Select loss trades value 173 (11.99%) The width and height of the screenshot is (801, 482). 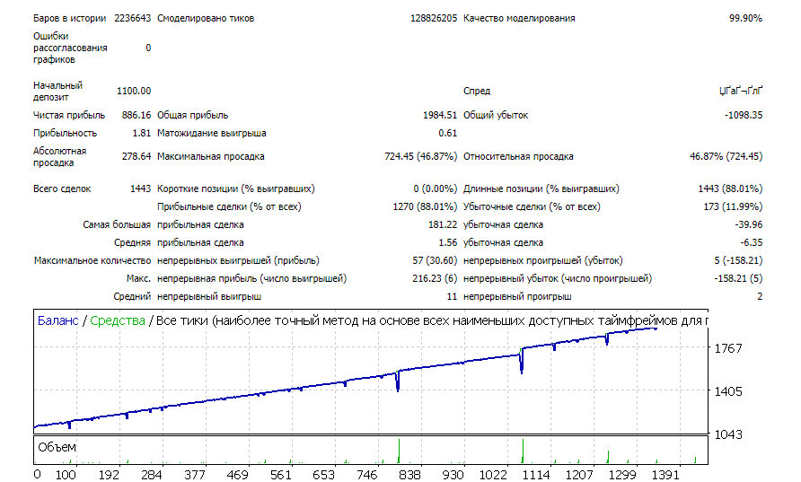point(733,206)
